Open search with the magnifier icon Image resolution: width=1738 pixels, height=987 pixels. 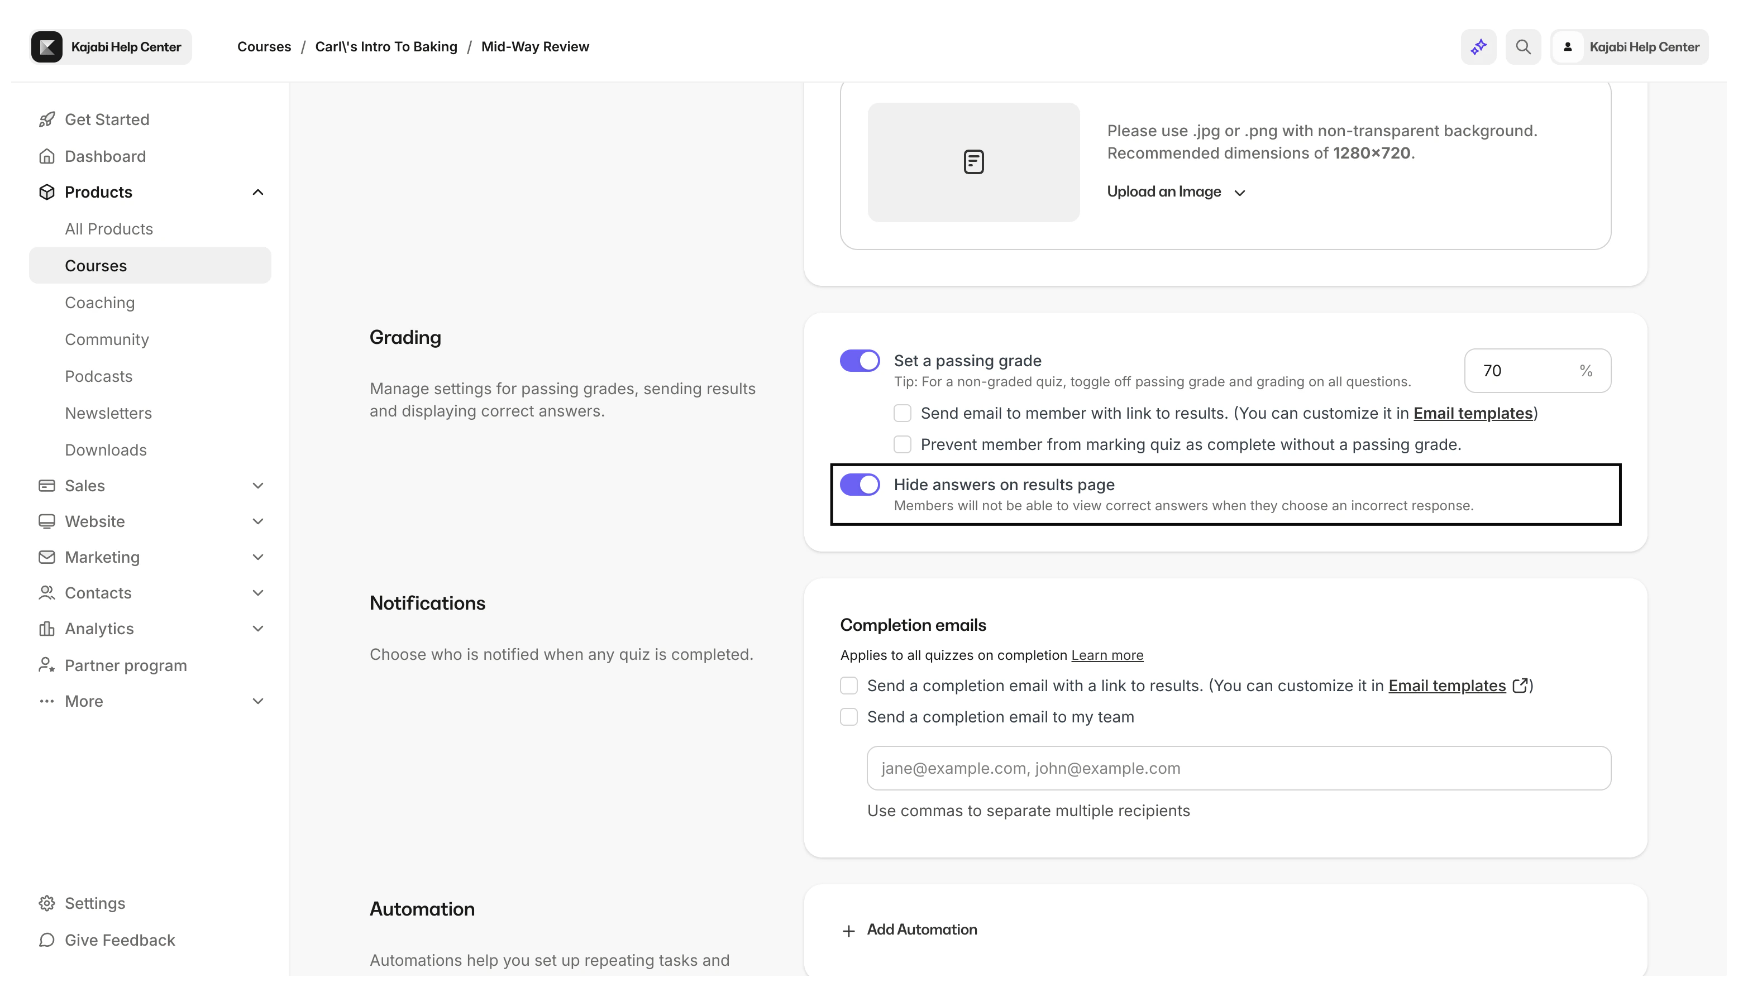pos(1523,46)
